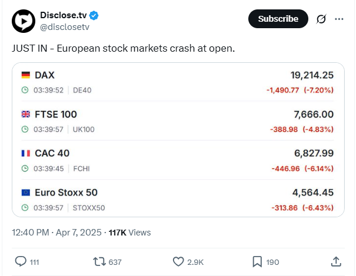356x276 pixels.
Task: Click the EU flag beside Euro Stoxx 50
Action: [x=26, y=193]
